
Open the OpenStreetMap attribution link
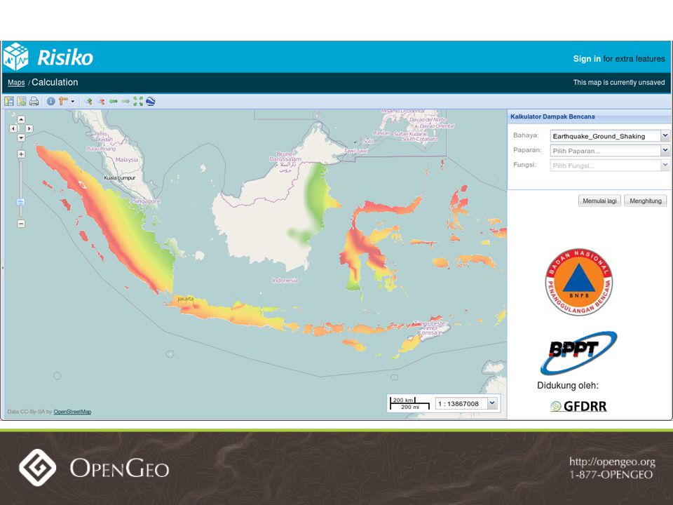point(72,412)
